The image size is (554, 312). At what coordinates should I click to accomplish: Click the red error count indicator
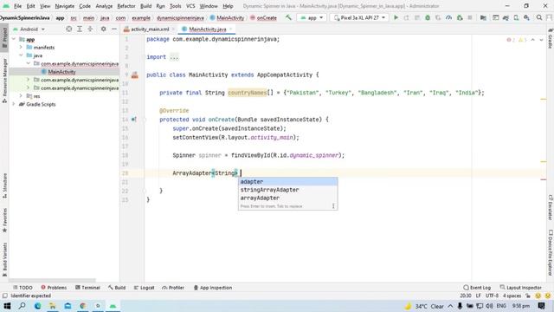tap(511, 40)
